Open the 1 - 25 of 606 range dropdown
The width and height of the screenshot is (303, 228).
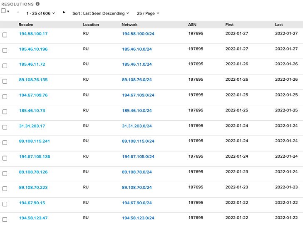(x=40, y=13)
